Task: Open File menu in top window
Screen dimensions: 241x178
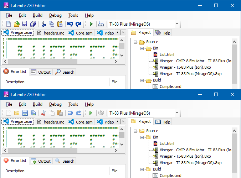Action: tap(9, 15)
